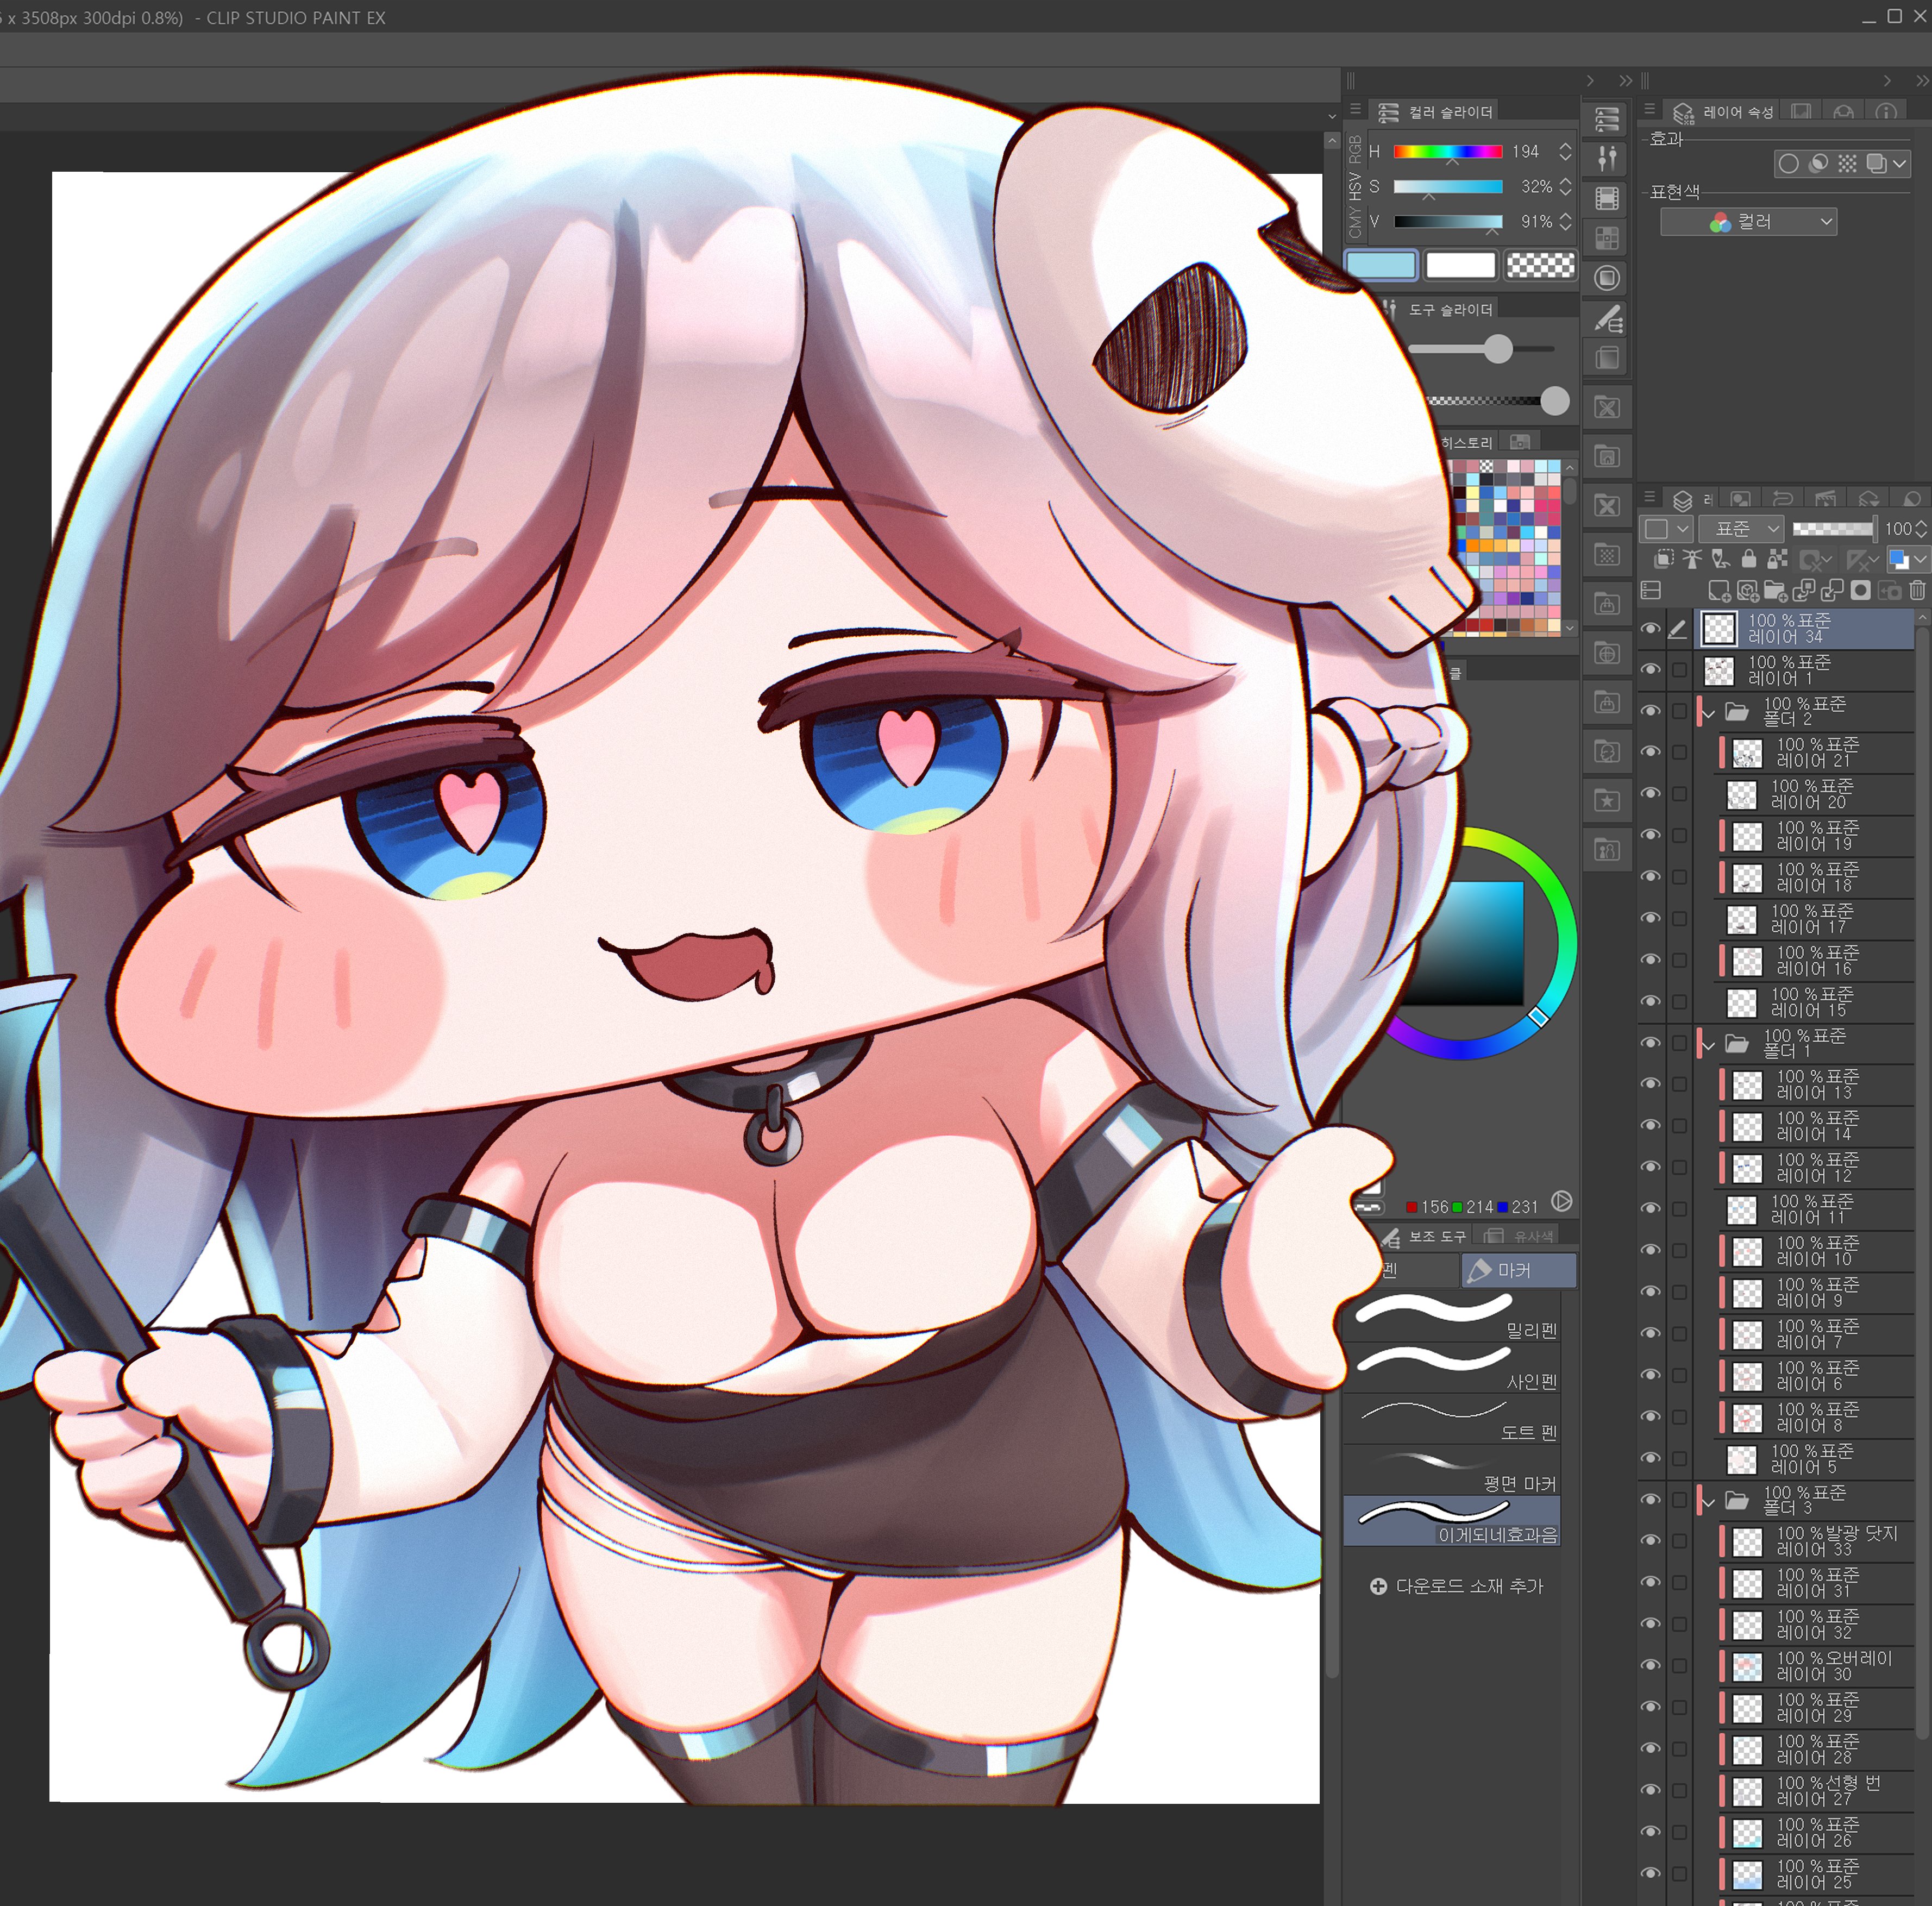Click the new layer folder icon
The width and height of the screenshot is (1932, 1906).
pyautogui.click(x=1775, y=591)
